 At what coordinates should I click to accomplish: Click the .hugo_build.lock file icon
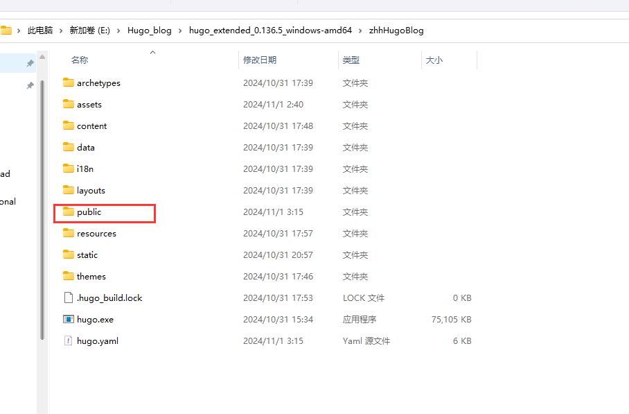tap(68, 298)
